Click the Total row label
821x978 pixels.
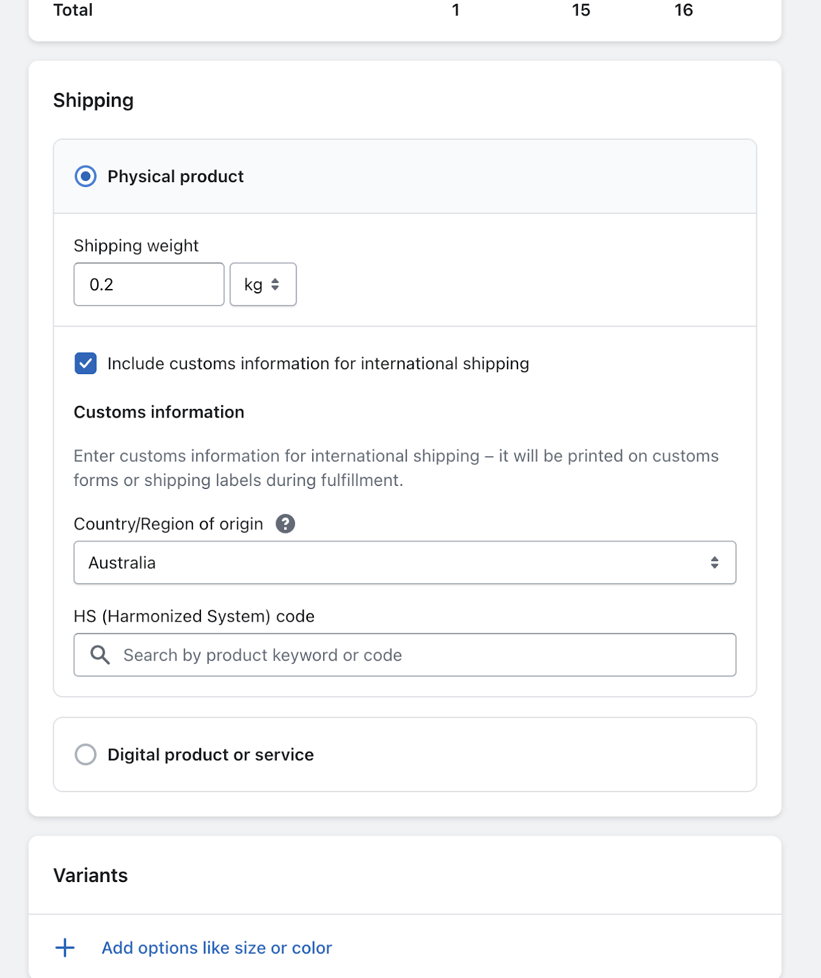[x=73, y=10]
